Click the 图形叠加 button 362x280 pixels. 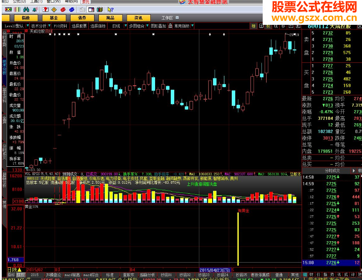(159, 26)
